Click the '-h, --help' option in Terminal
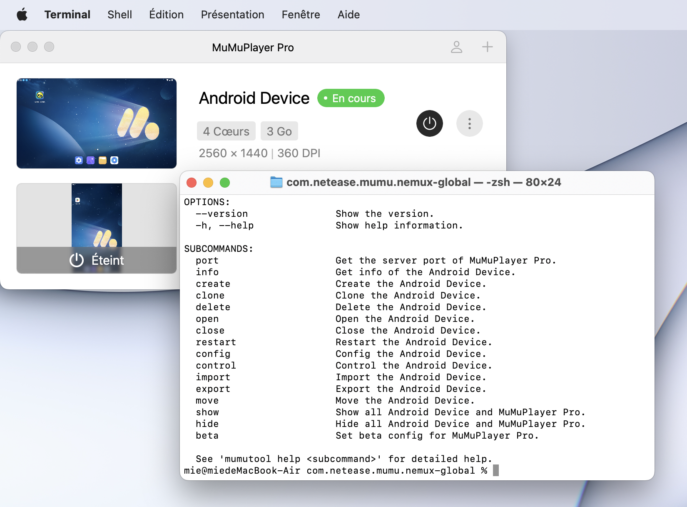 click(224, 226)
